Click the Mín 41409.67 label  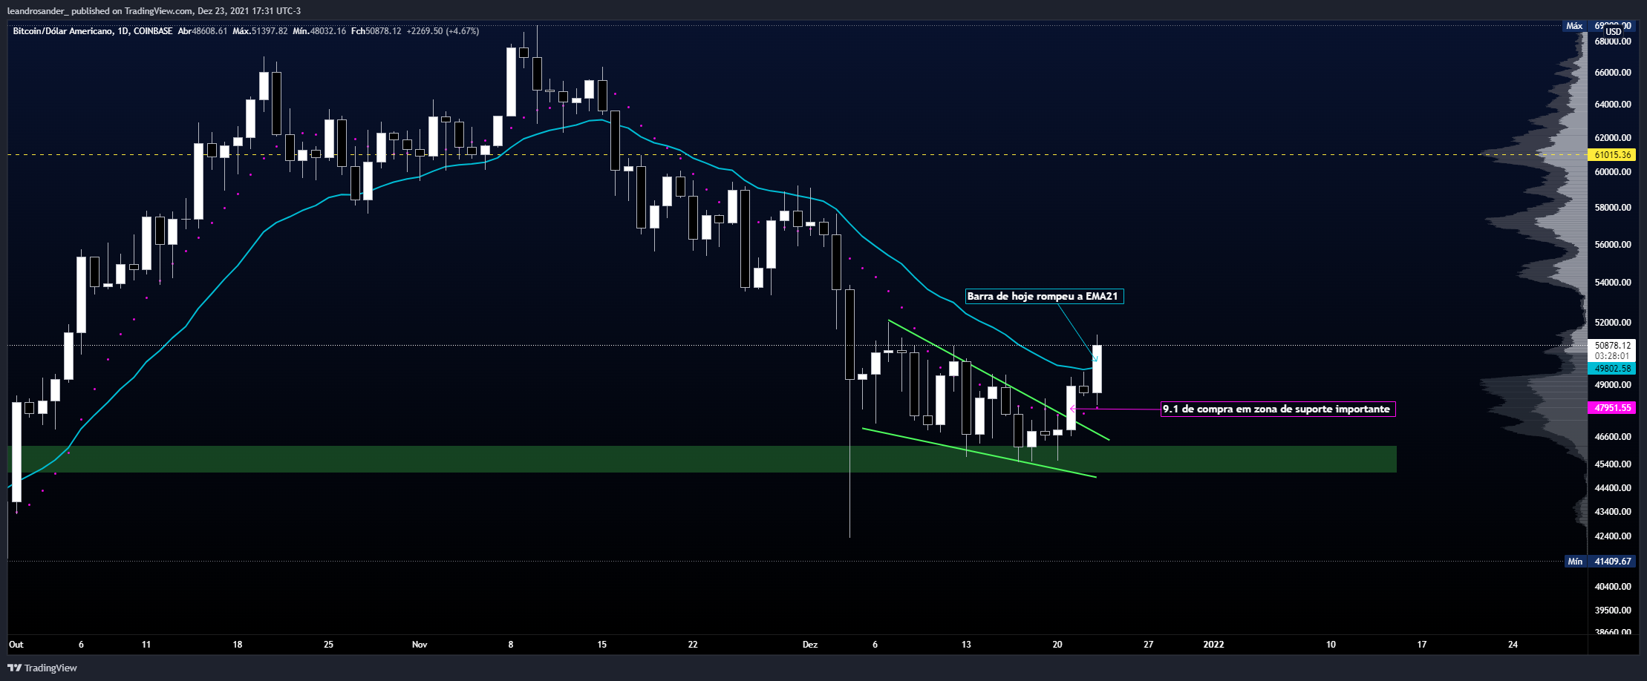click(1600, 562)
